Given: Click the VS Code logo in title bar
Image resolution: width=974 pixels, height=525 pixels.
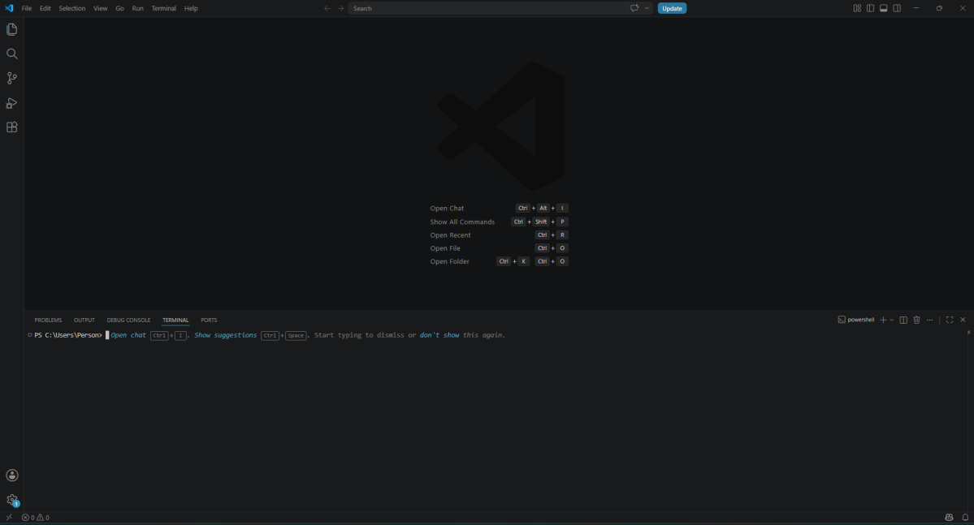Looking at the screenshot, I should pos(9,8).
